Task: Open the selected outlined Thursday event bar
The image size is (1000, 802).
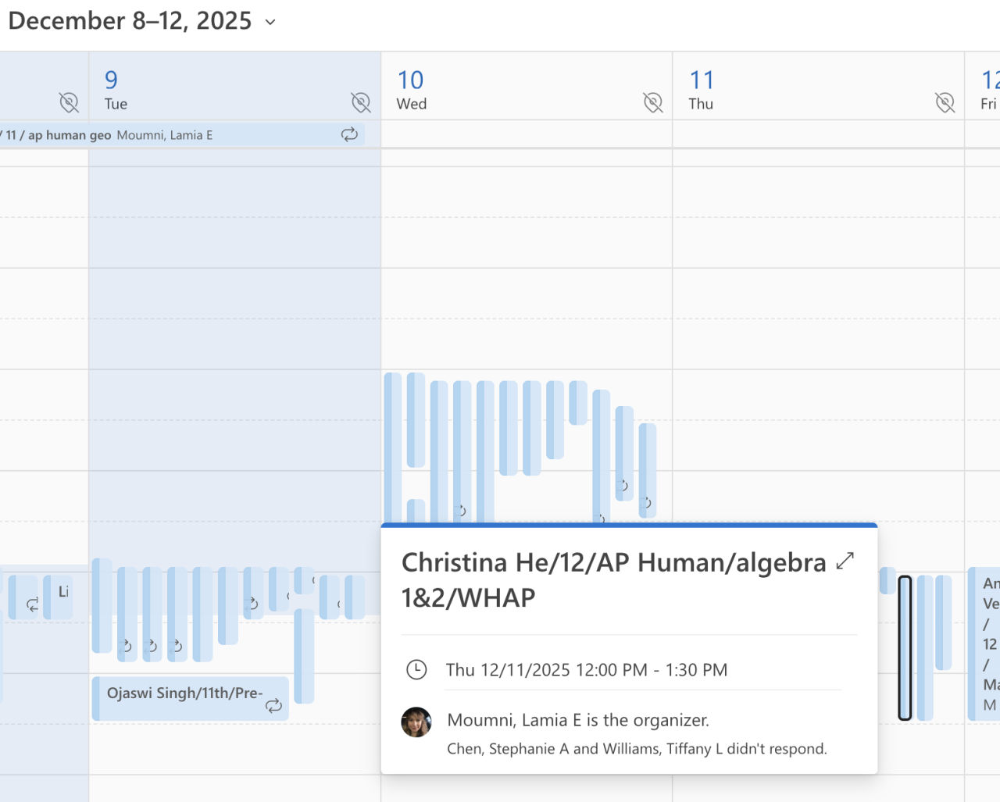Action: 905,648
